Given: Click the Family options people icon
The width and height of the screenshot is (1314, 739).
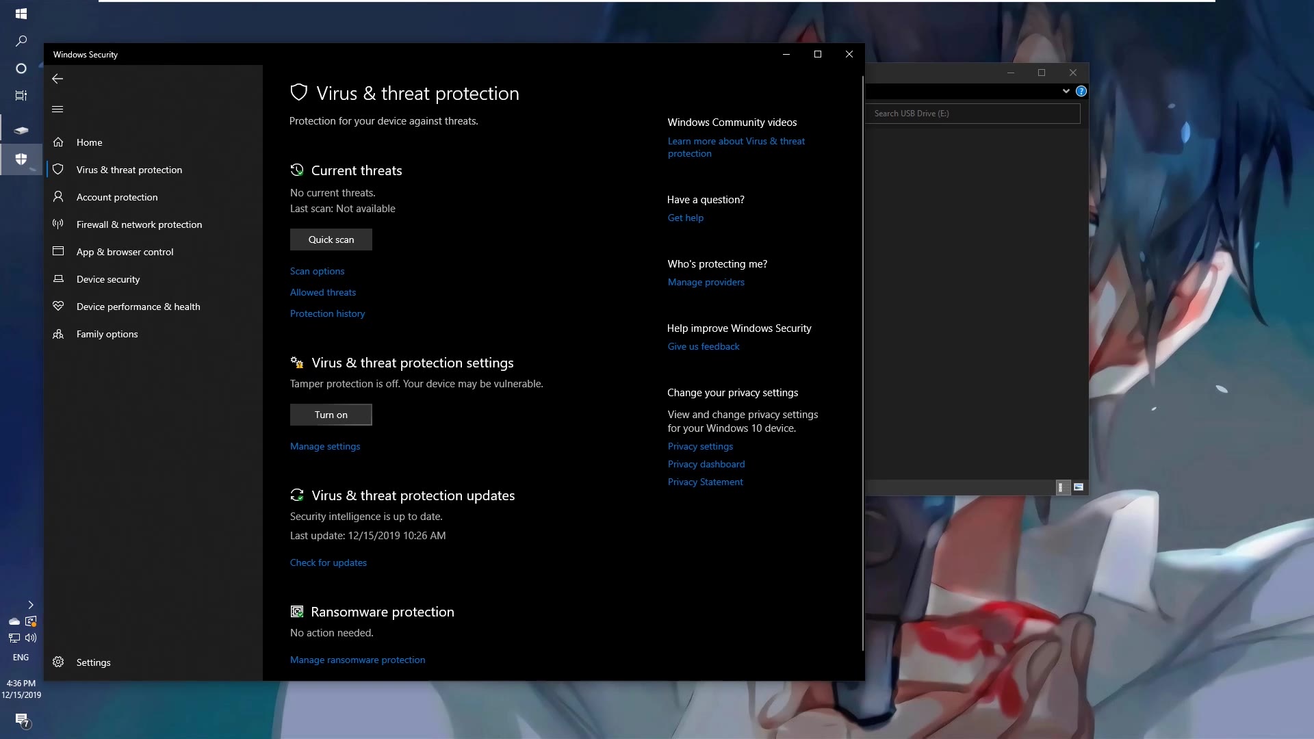Looking at the screenshot, I should [x=58, y=334].
